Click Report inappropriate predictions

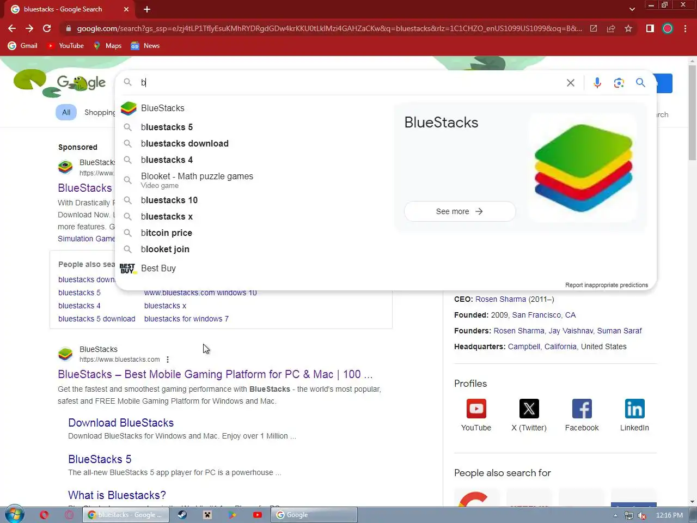[x=606, y=285]
